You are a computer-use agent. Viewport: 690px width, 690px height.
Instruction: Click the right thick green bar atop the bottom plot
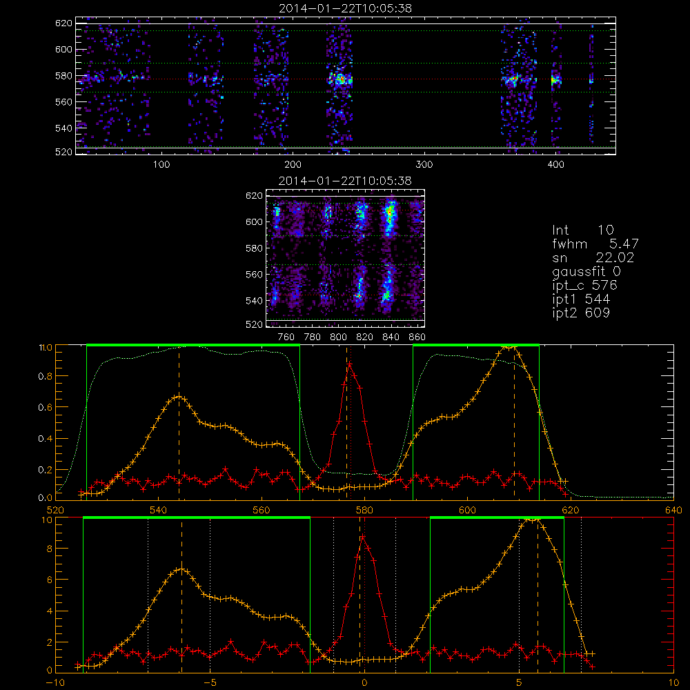tap(497, 518)
